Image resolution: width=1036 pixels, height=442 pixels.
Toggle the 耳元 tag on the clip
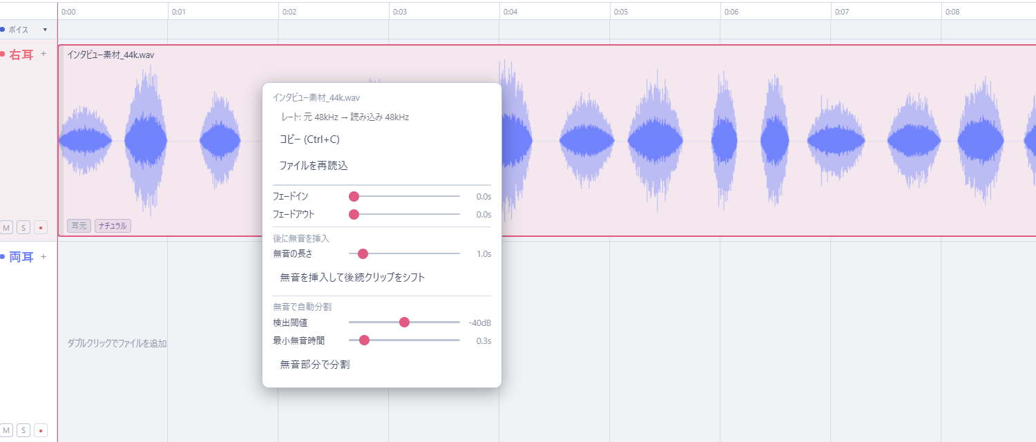coord(79,226)
